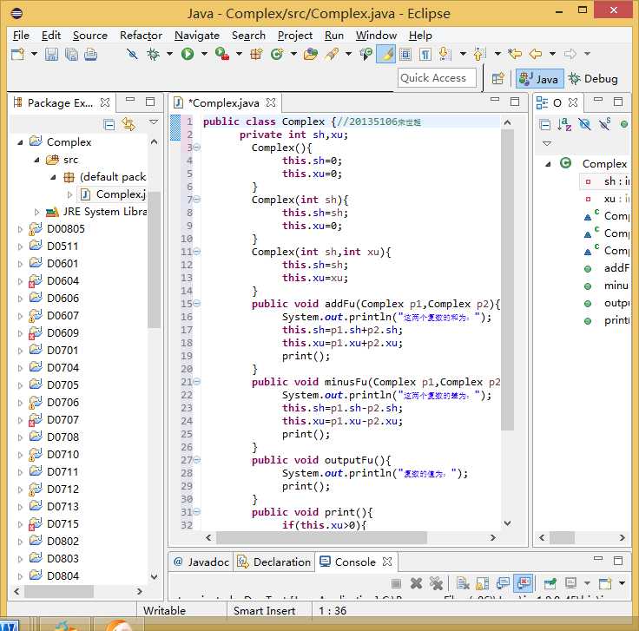Click the Save toolbar icon
The width and height of the screenshot is (639, 631).
[51, 54]
